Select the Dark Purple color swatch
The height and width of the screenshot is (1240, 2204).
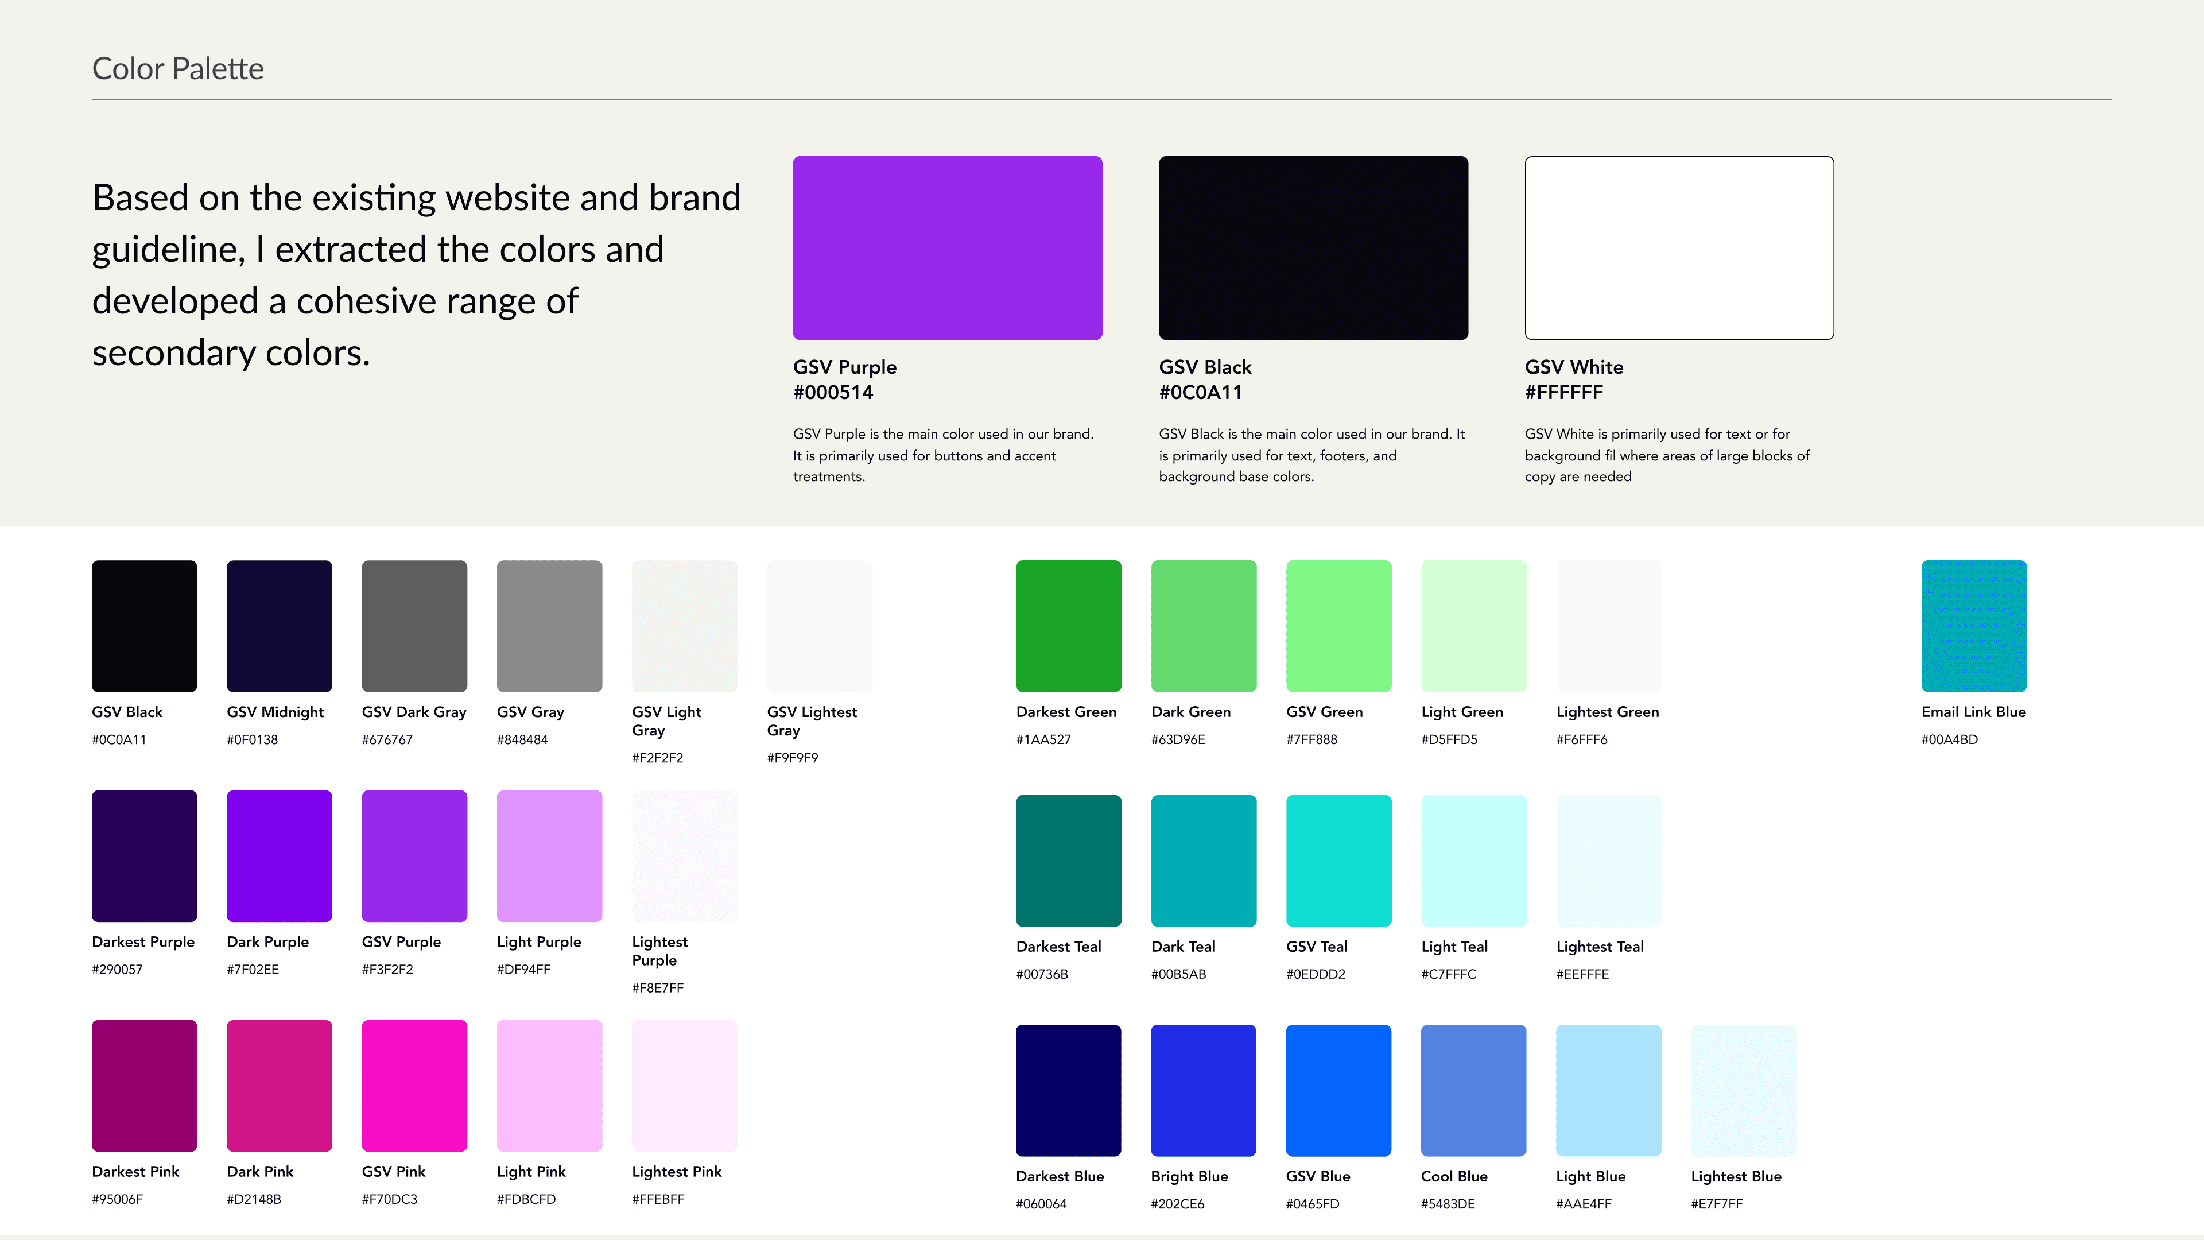click(279, 855)
